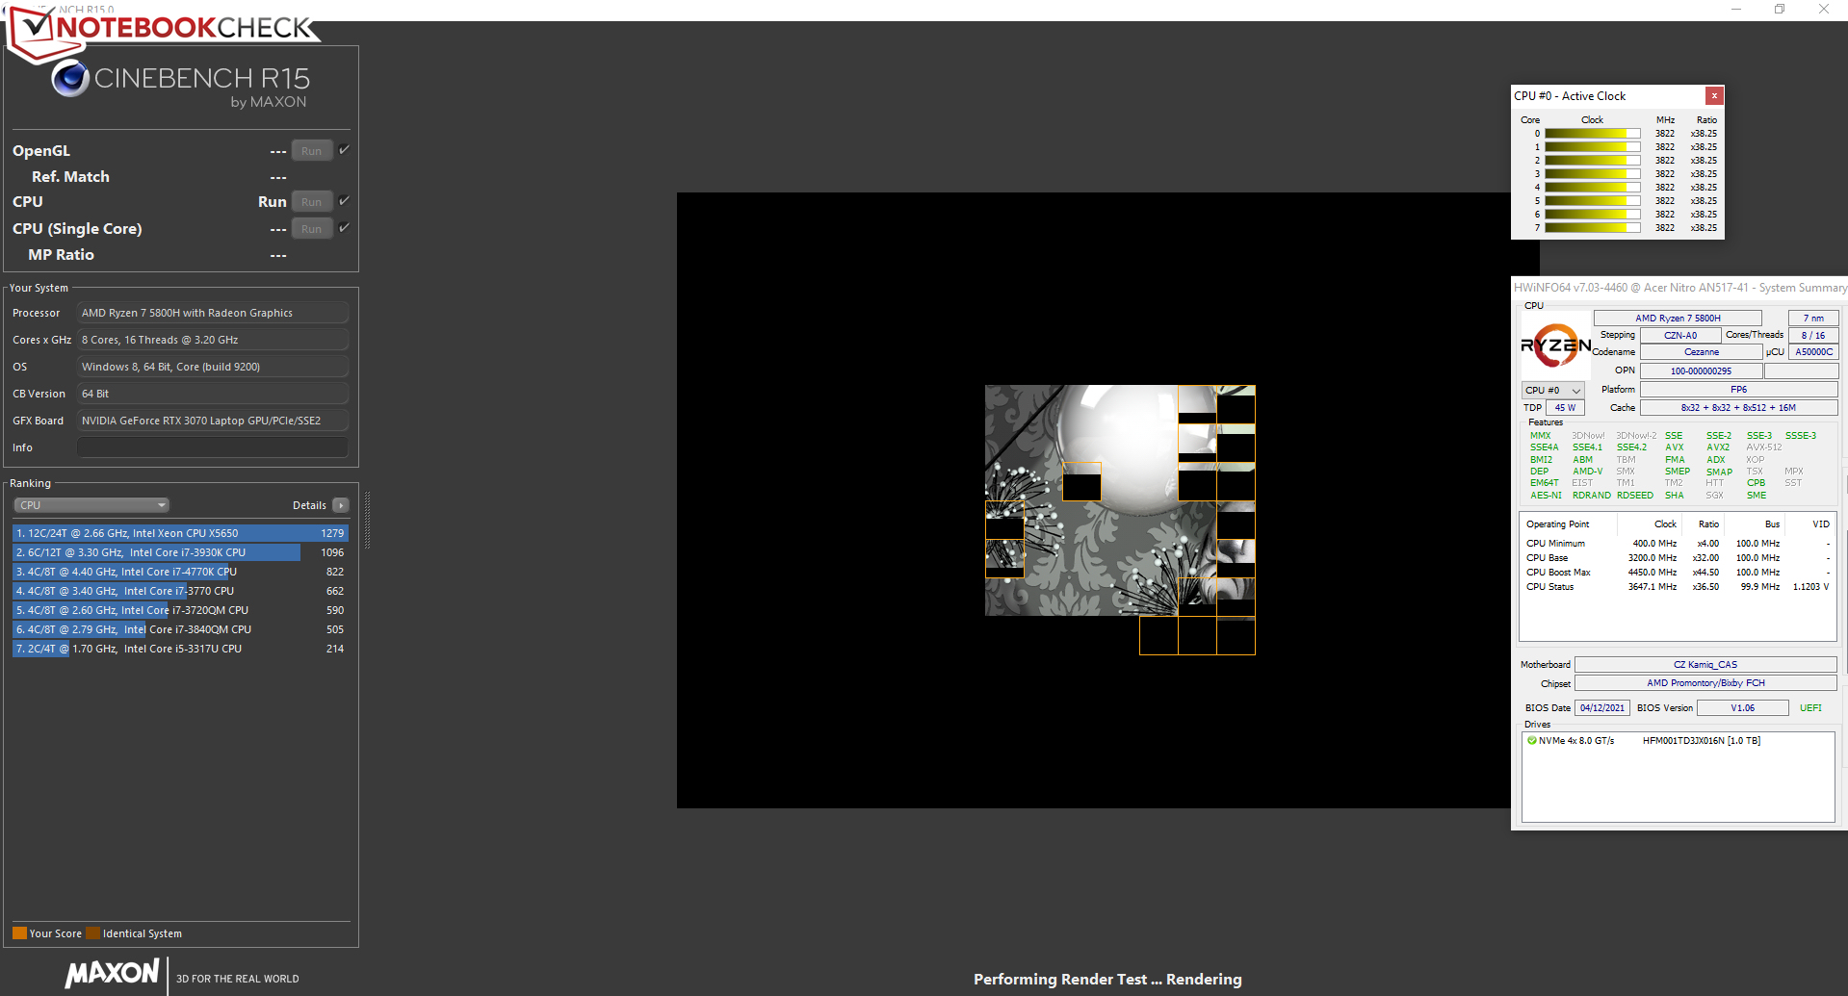Click the Cezanne codename value
The image size is (1848, 996).
(x=1702, y=352)
